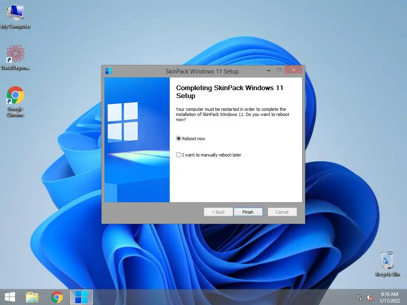Open the Recycle Bin on desktop

(x=387, y=264)
